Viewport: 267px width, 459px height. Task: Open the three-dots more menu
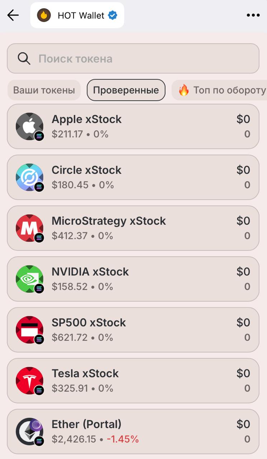(253, 15)
